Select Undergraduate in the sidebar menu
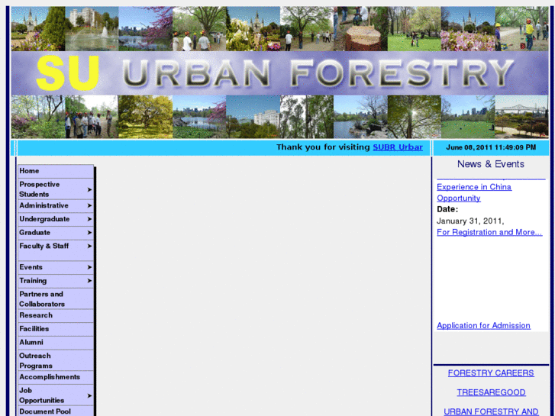The width and height of the screenshot is (555, 416). pyautogui.click(x=56, y=219)
